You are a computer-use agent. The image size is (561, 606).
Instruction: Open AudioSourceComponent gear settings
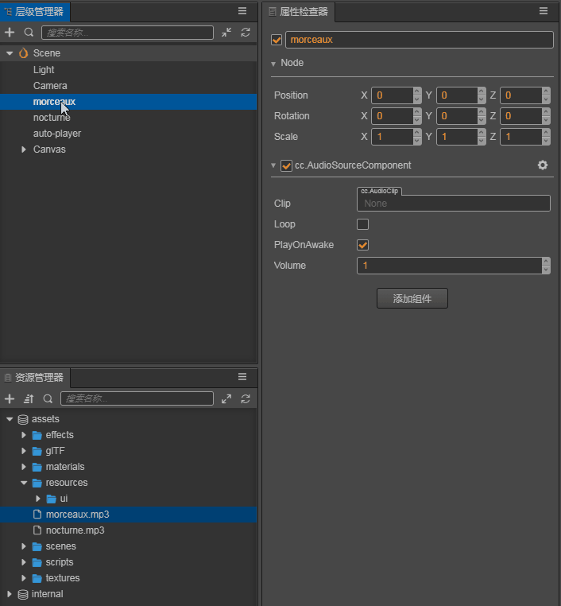click(543, 165)
